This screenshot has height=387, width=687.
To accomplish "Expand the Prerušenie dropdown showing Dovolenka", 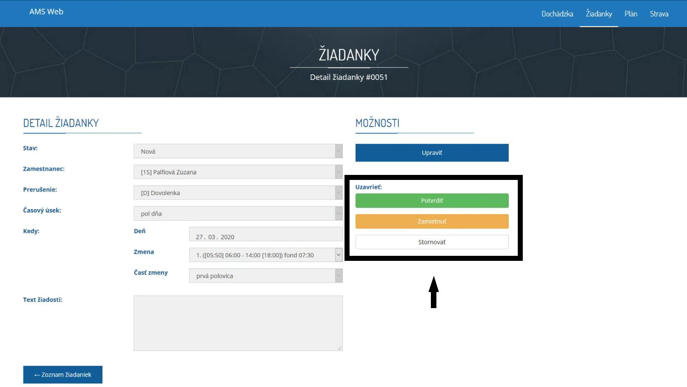I will point(238,193).
